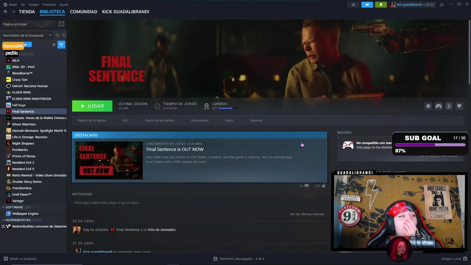This screenshot has width=471, height=265.
Task: Click the activity text input field
Action: click(x=199, y=203)
